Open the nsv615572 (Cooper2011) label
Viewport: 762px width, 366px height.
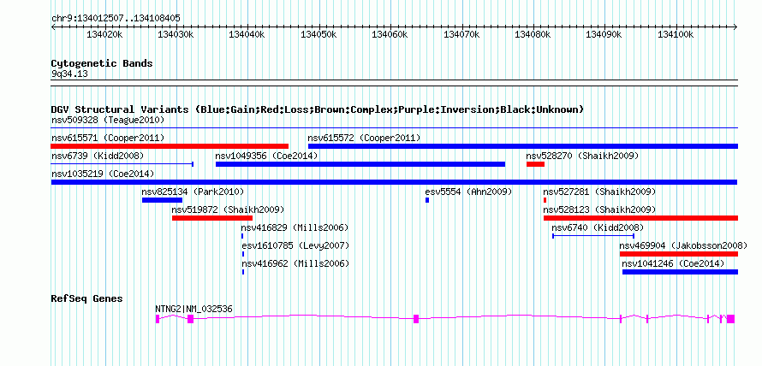tap(365, 138)
